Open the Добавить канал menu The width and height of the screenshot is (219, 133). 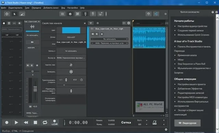click(51, 8)
